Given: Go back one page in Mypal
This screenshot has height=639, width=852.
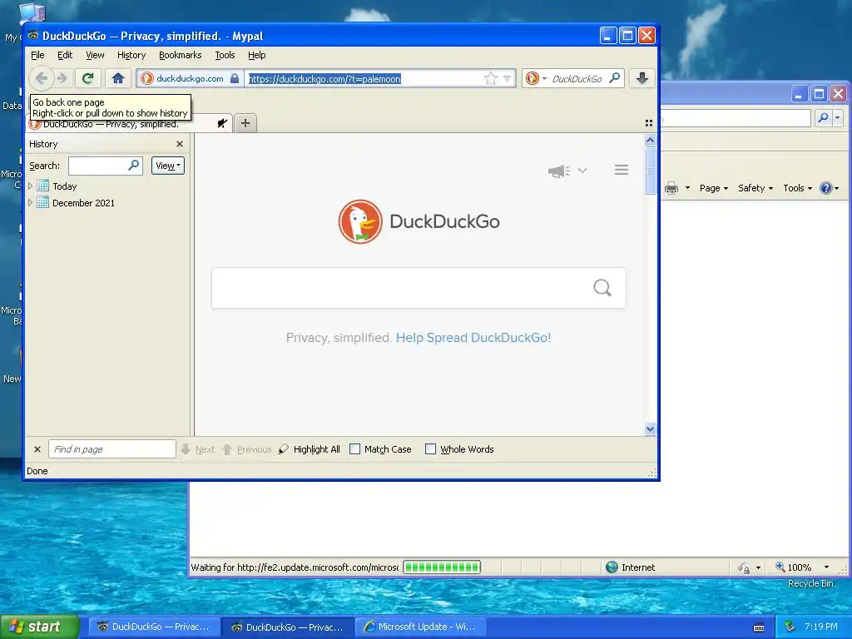Looking at the screenshot, I should (42, 79).
